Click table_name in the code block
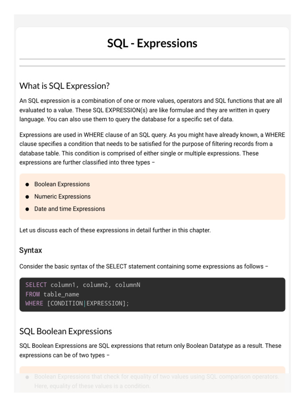The image size is (305, 407). pos(61,294)
